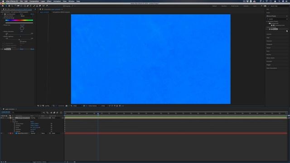
Task: Select the Brush tool
Action: click(x=34, y=6)
